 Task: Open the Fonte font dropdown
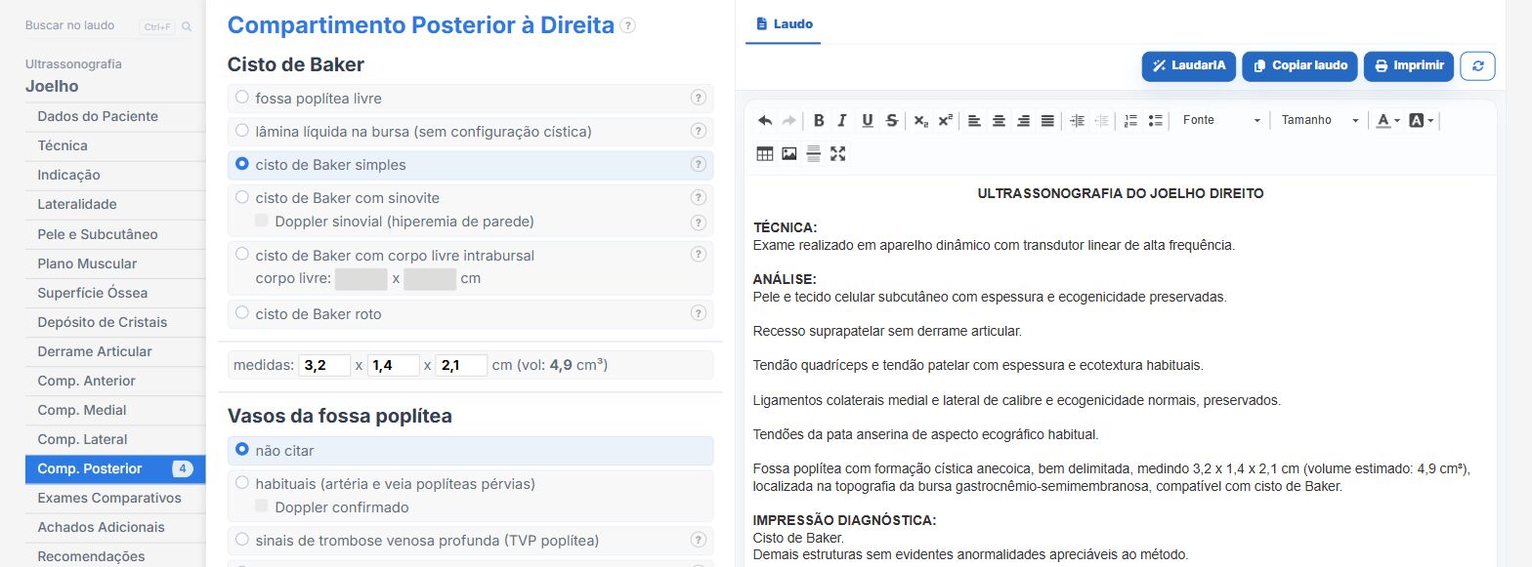pos(1221,121)
